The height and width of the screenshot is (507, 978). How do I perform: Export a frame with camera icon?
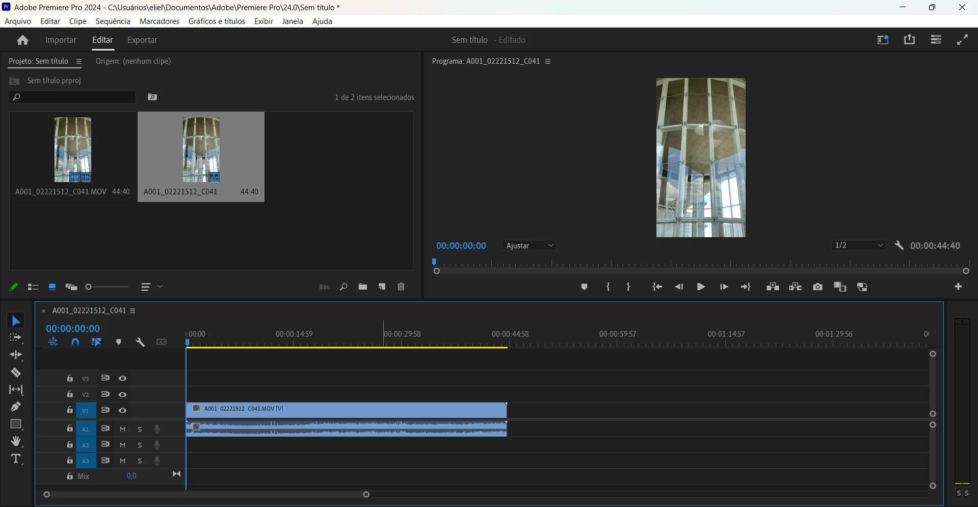[x=818, y=287]
